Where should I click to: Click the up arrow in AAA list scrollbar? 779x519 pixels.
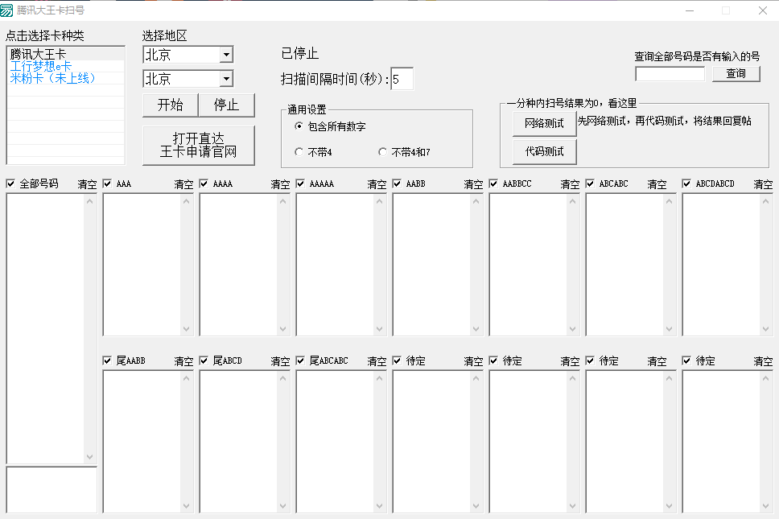(187, 201)
